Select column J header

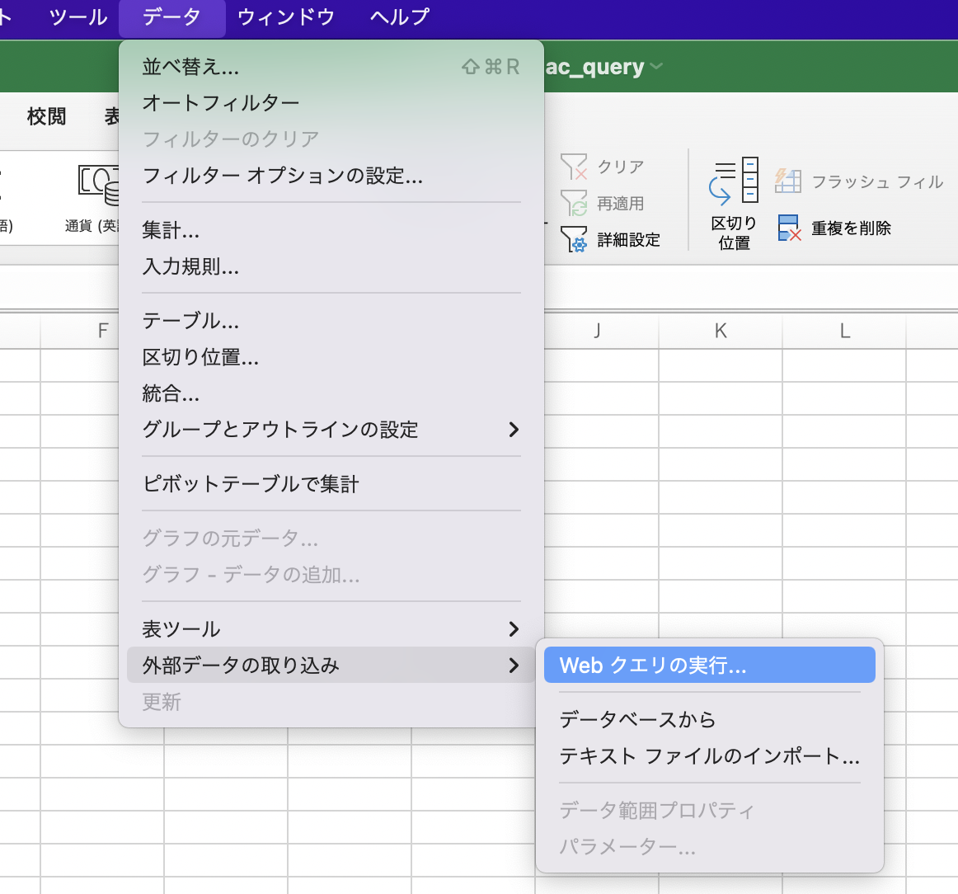point(597,331)
